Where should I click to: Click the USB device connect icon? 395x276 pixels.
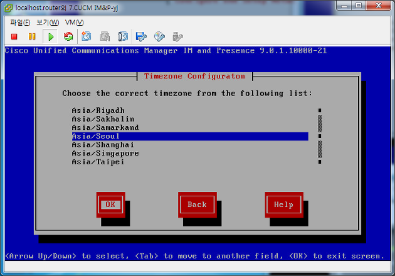177,37
